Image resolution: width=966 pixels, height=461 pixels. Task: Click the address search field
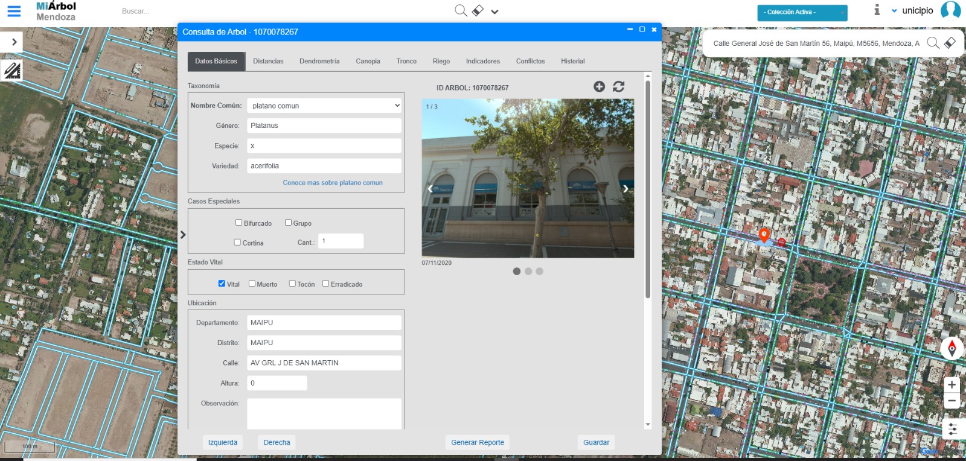[x=816, y=43]
